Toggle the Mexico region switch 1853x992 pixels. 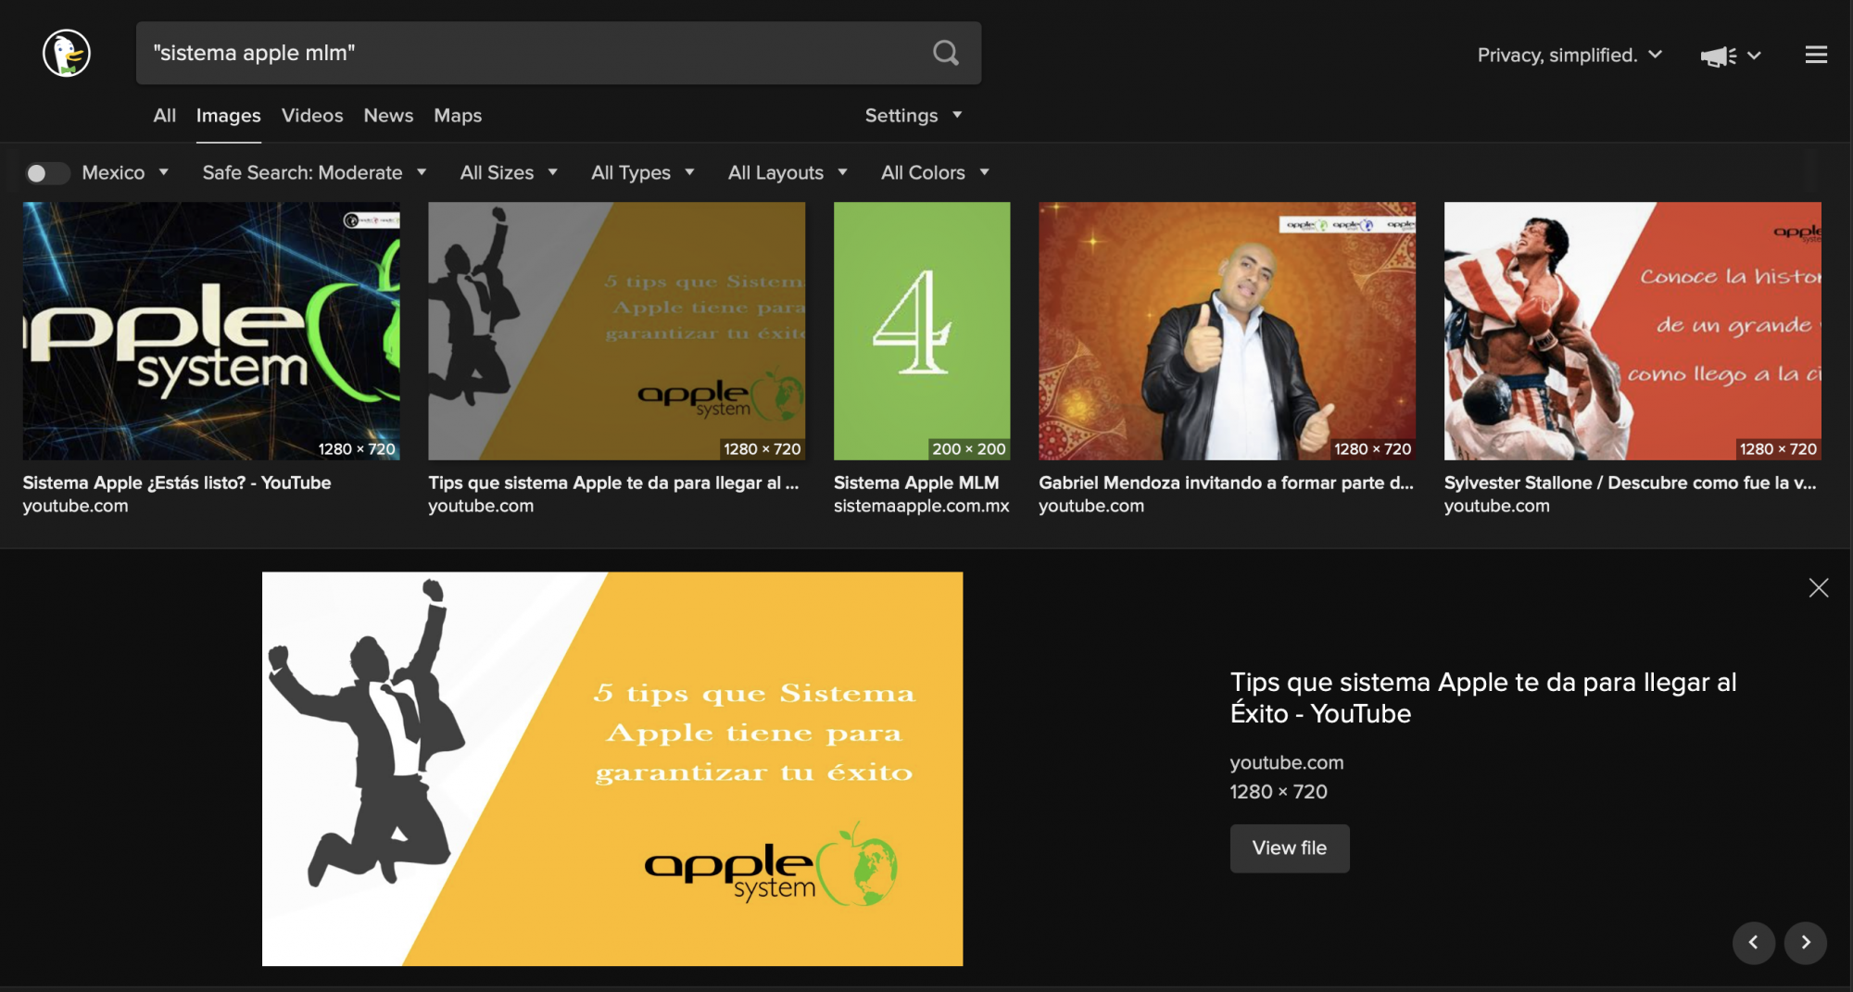click(x=46, y=173)
